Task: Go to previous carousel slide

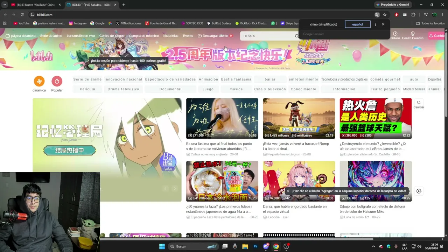Action: click(x=165, y=188)
